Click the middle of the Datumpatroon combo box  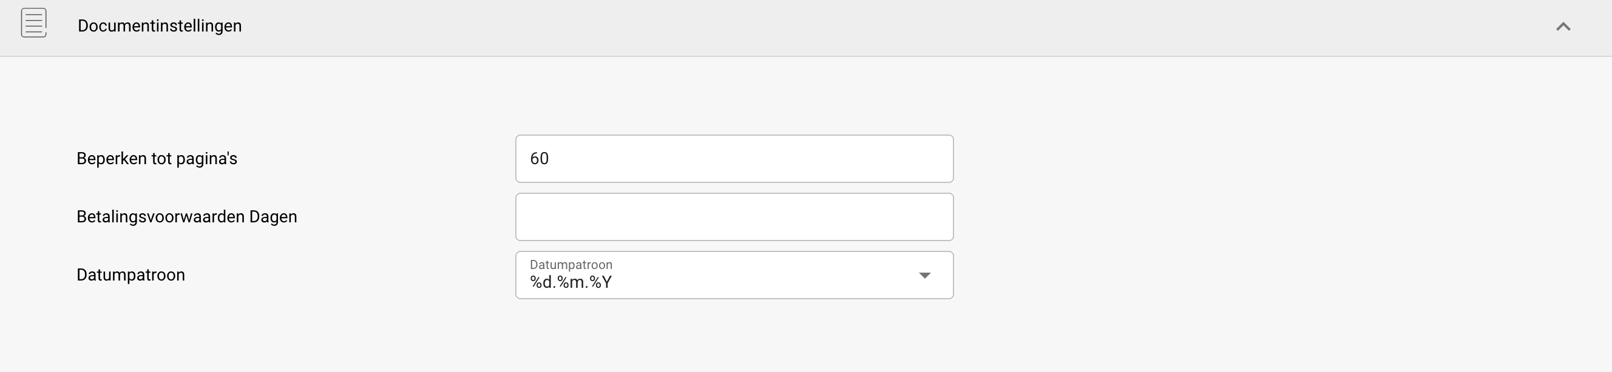coord(733,275)
